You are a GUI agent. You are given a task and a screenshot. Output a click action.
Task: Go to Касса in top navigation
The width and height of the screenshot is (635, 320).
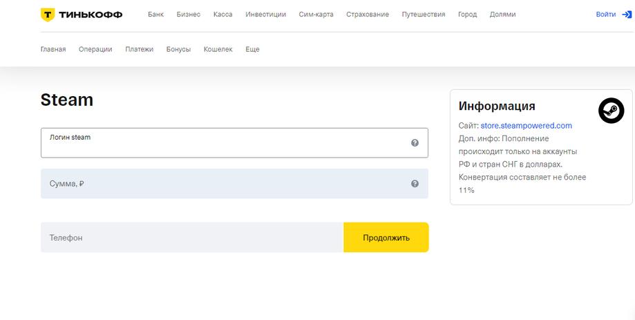(222, 15)
